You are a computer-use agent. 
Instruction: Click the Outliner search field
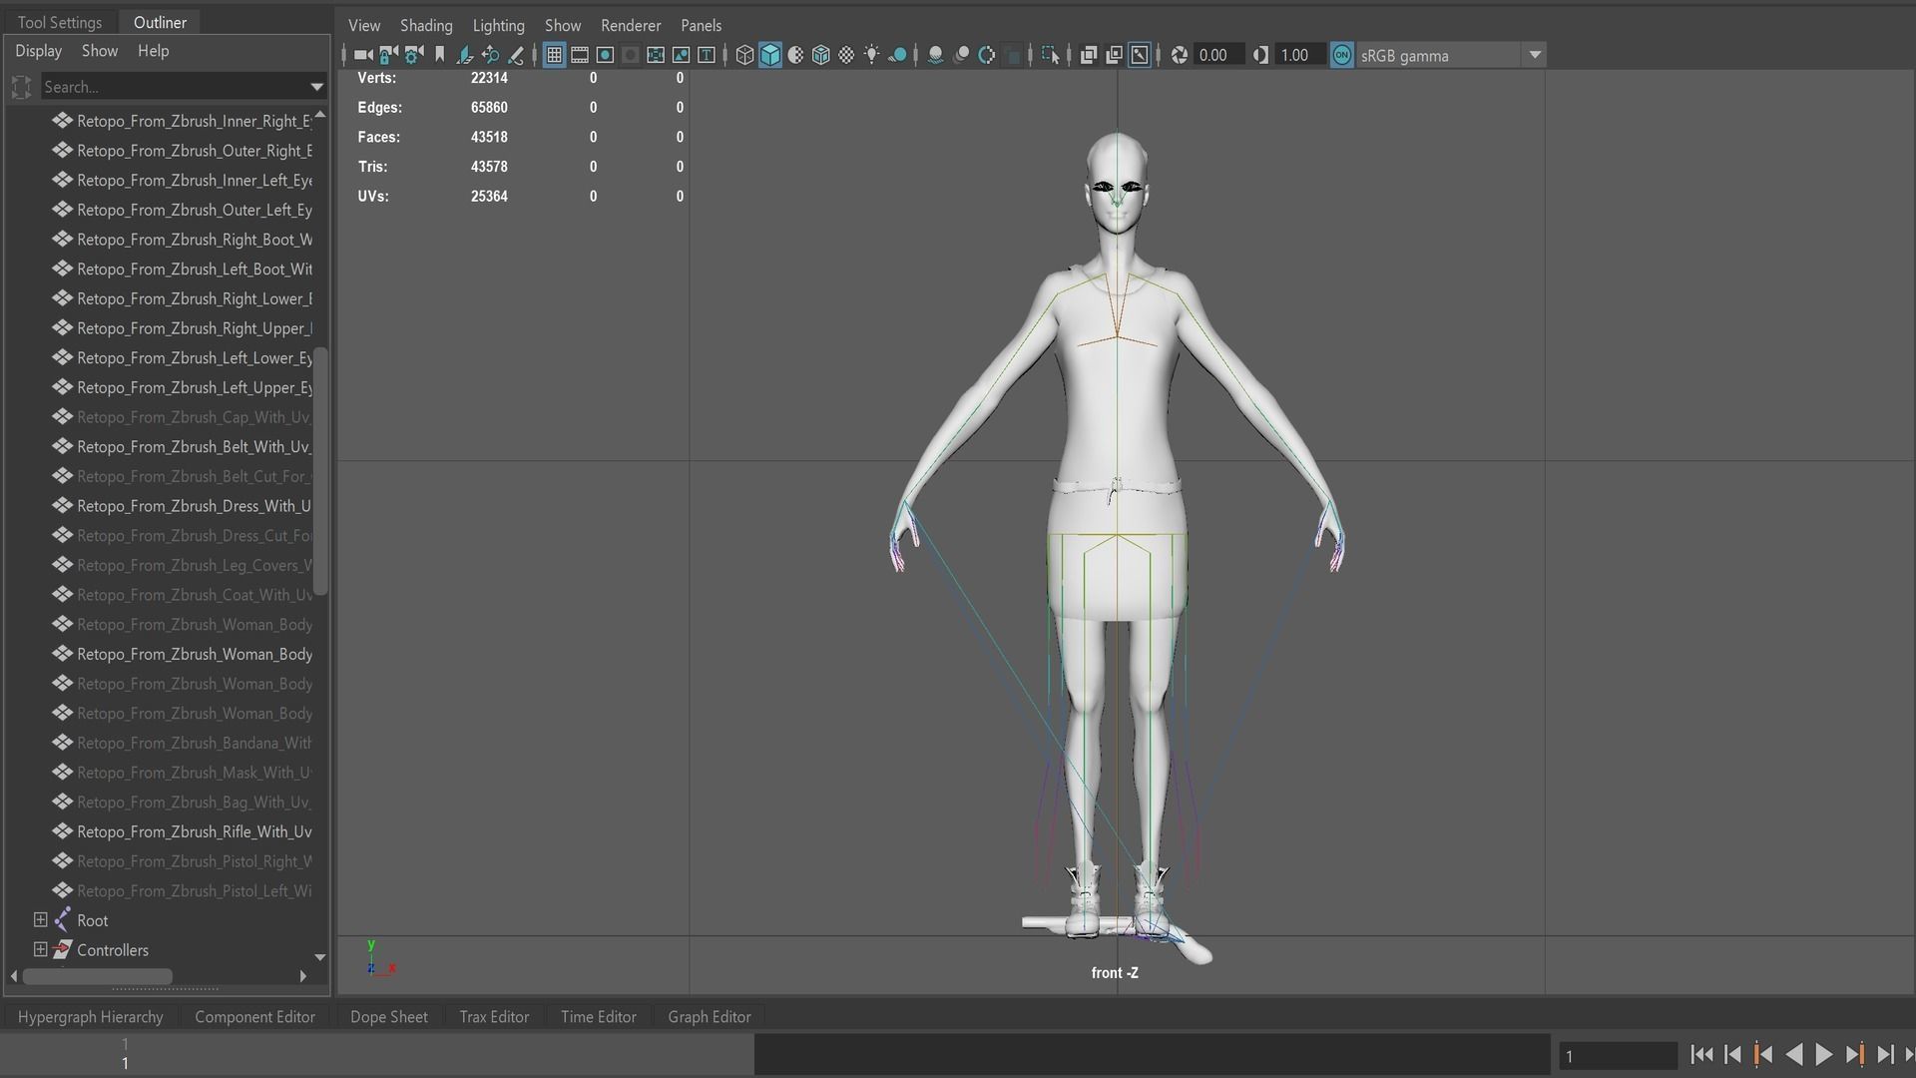coord(170,87)
